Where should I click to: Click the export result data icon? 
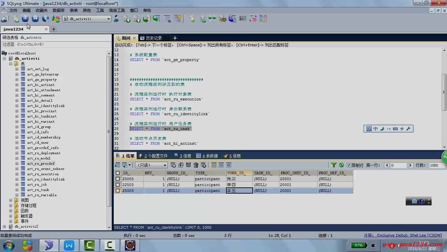pyautogui.click(x=117, y=165)
